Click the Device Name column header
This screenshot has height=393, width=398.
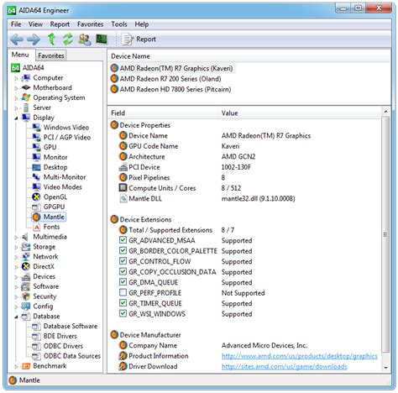coord(249,56)
